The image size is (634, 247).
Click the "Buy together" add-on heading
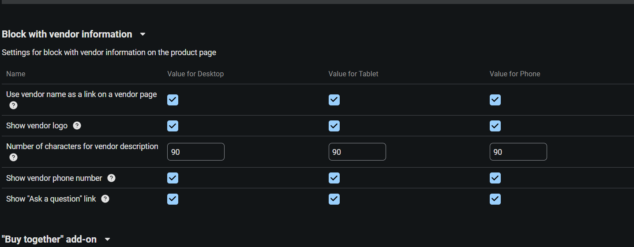[x=49, y=240]
